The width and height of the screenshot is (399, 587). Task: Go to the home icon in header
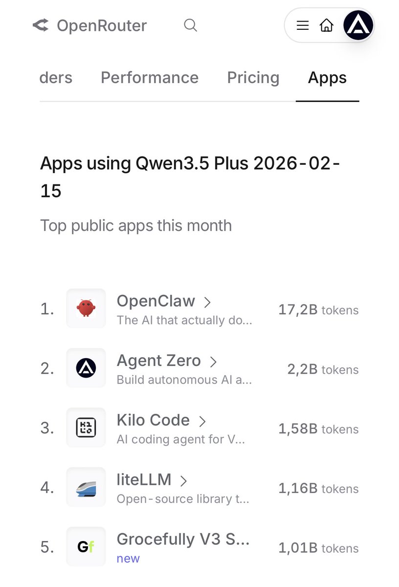pos(326,25)
